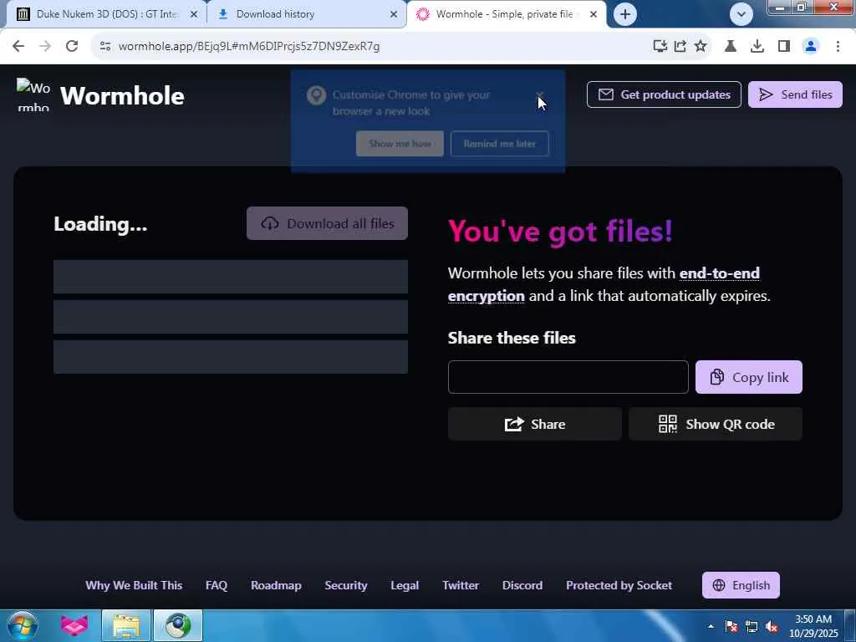Click Download all files button
856x642 pixels.
327,223
